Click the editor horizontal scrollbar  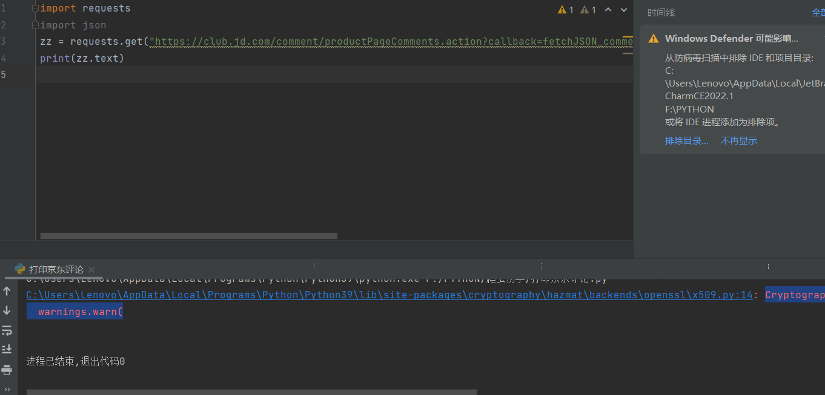click(188, 236)
